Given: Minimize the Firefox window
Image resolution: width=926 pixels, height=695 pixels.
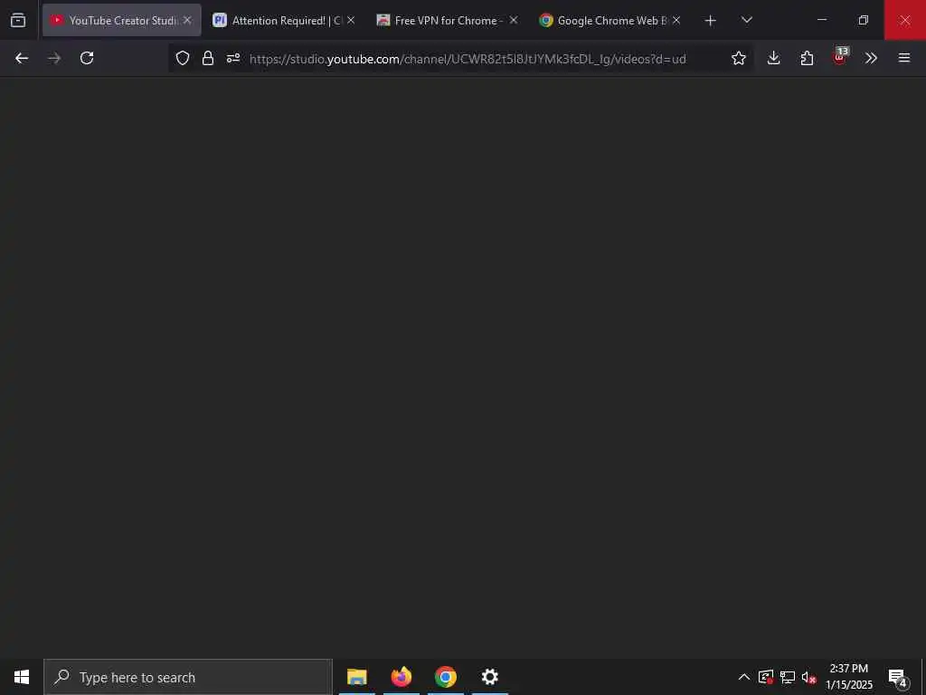Looking at the screenshot, I should 822,20.
